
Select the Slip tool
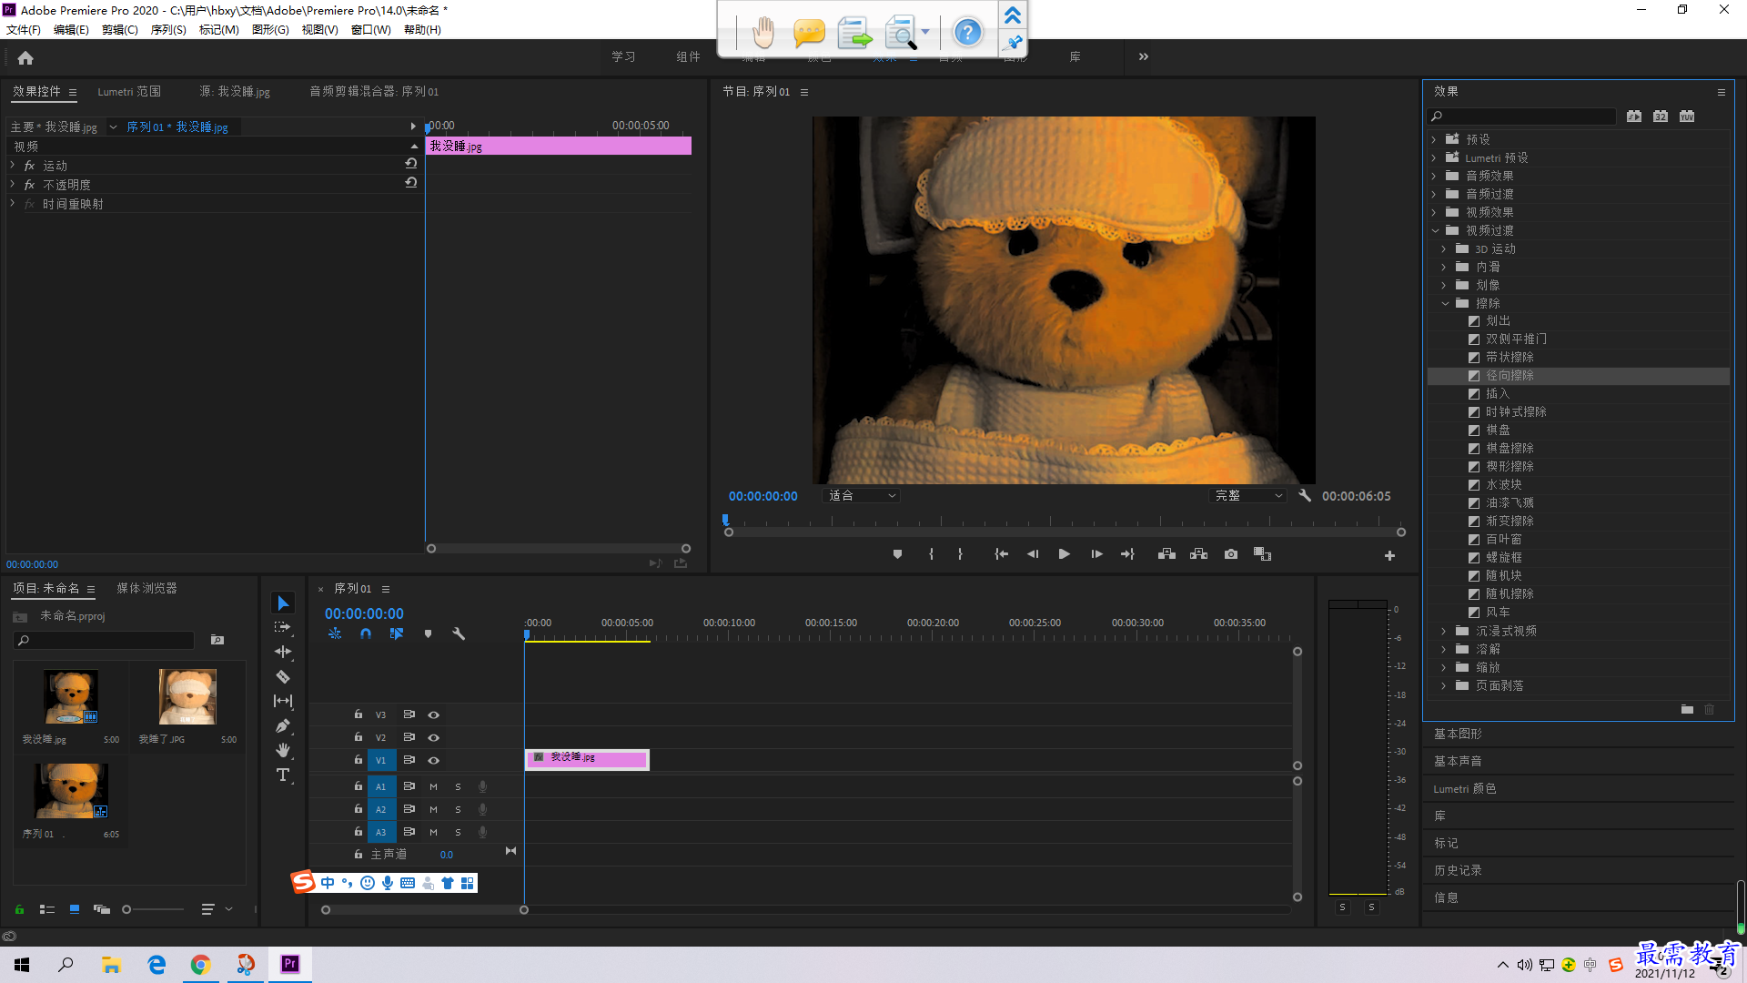(283, 701)
